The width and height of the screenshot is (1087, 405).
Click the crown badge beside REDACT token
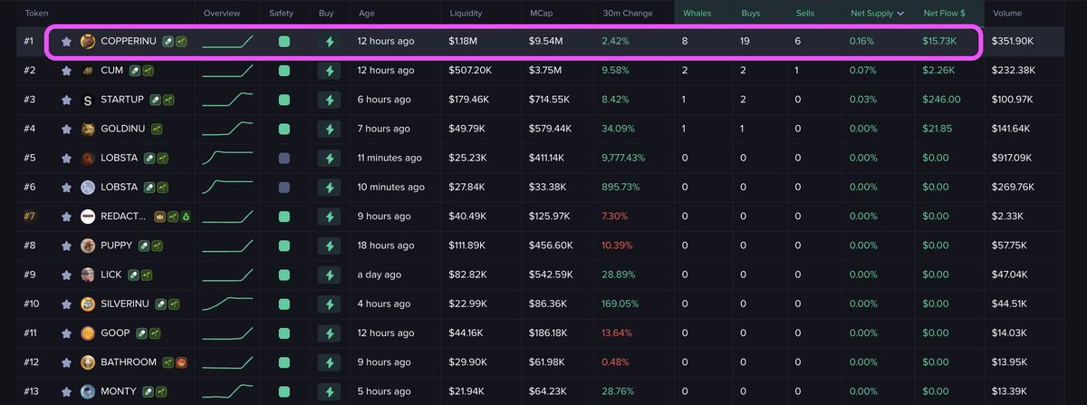(159, 217)
